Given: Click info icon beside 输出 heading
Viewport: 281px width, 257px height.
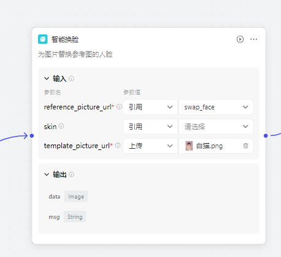Looking at the screenshot, I should pyautogui.click(x=71, y=175).
